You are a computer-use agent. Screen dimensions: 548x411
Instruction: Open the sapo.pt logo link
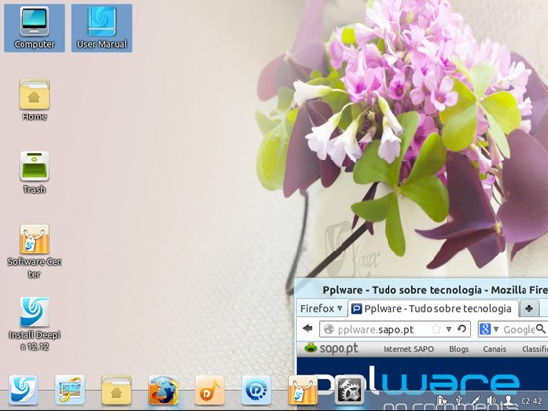click(x=332, y=348)
